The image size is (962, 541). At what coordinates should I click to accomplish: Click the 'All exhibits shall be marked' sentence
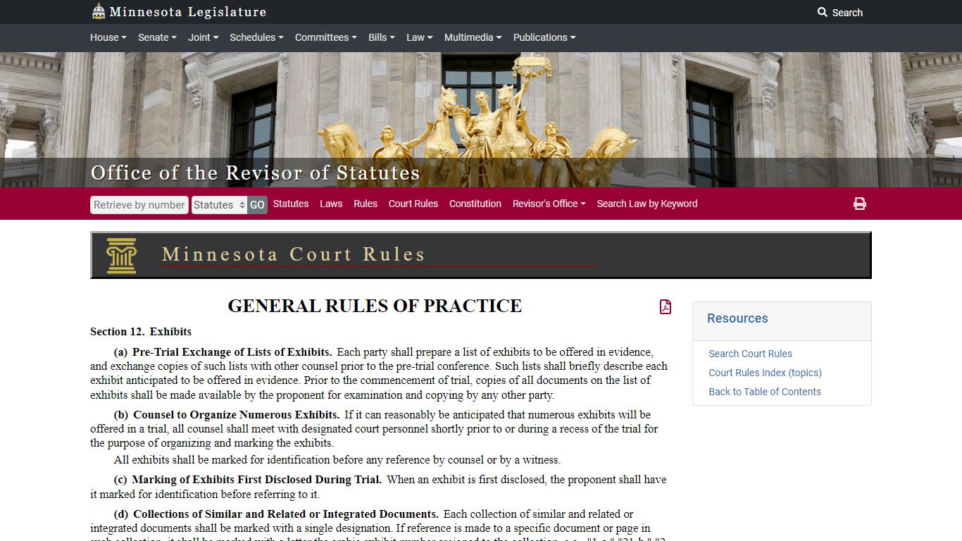[337, 460]
